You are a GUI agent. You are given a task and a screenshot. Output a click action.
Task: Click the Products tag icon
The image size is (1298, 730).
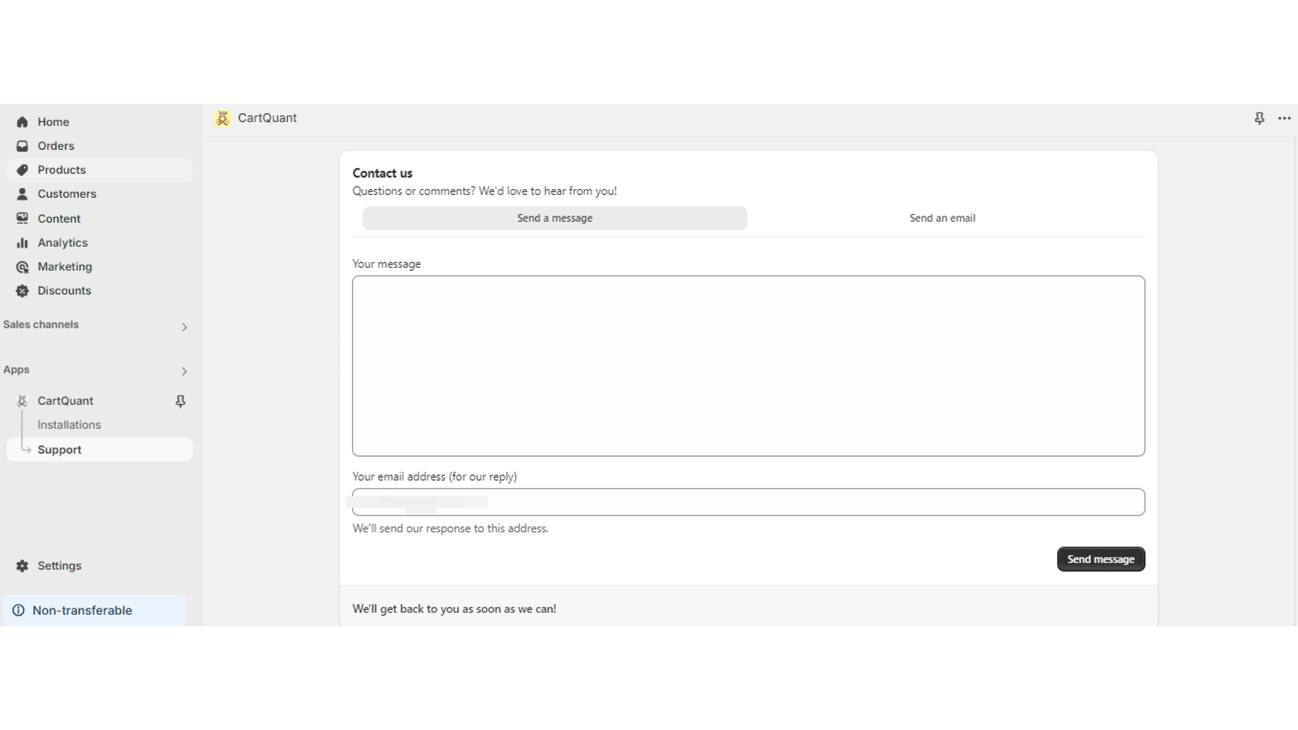point(22,170)
